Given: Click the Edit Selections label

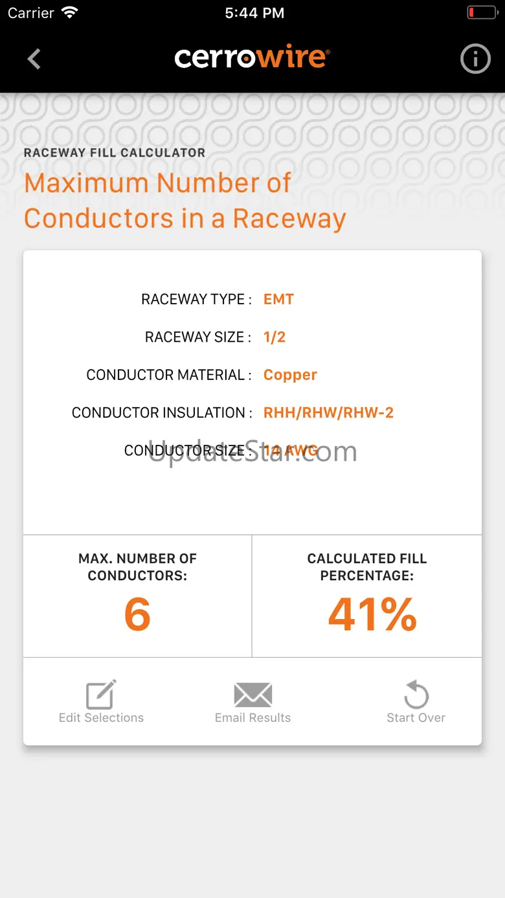Looking at the screenshot, I should (x=101, y=717).
